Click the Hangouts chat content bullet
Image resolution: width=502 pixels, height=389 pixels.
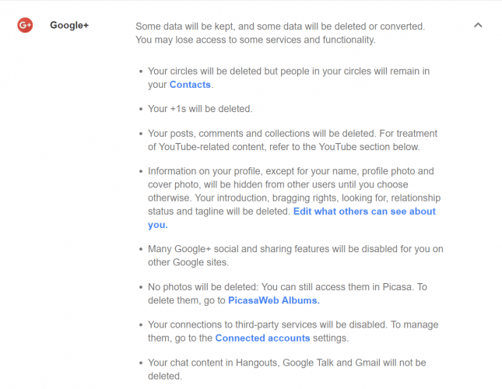point(287,370)
